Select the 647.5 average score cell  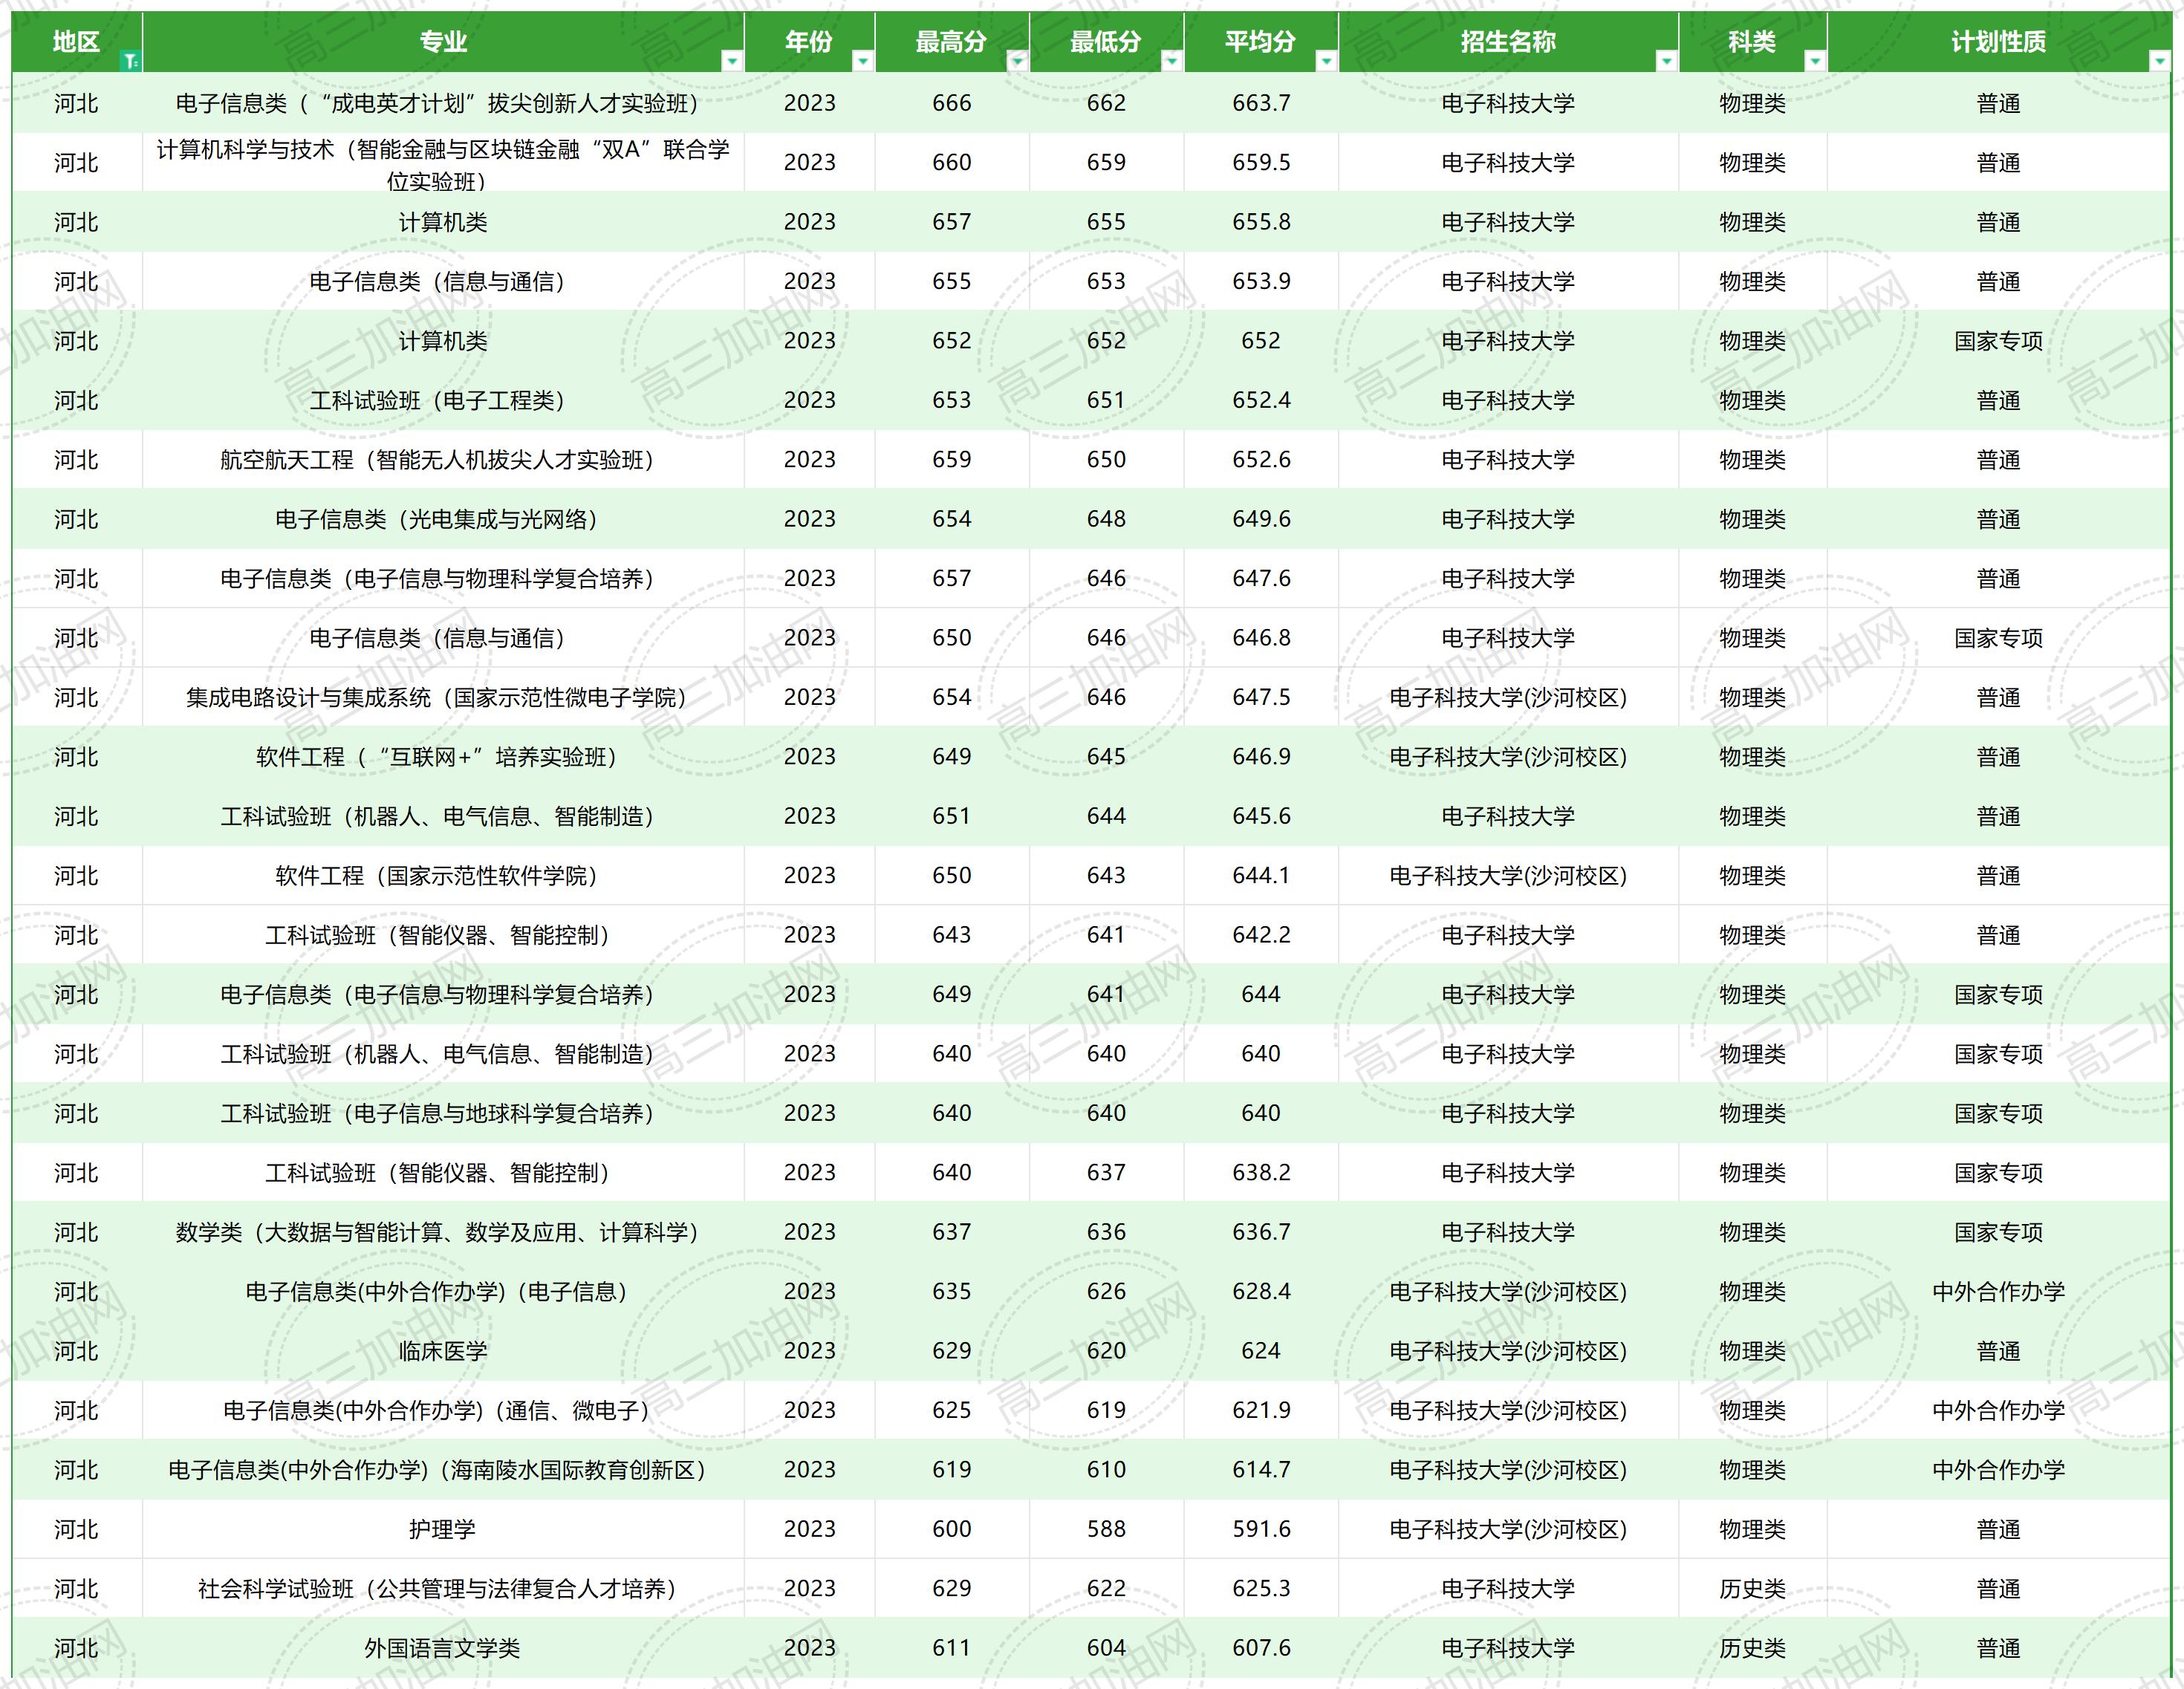pos(1261,697)
